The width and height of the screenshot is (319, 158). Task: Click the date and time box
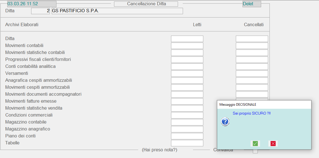[32, 4]
